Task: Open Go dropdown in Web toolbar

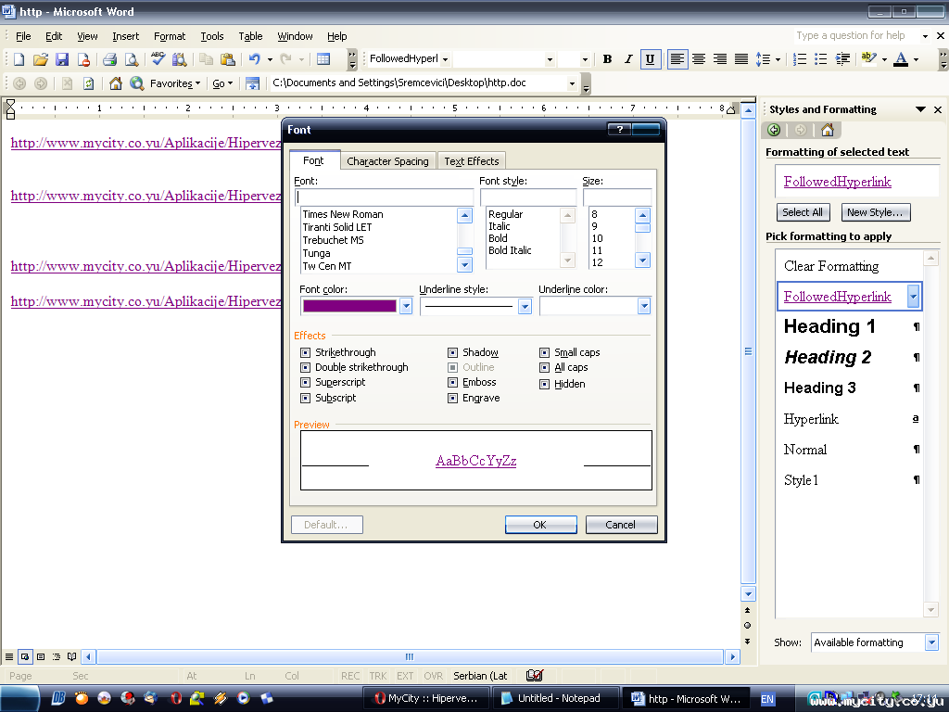Action: point(222,83)
